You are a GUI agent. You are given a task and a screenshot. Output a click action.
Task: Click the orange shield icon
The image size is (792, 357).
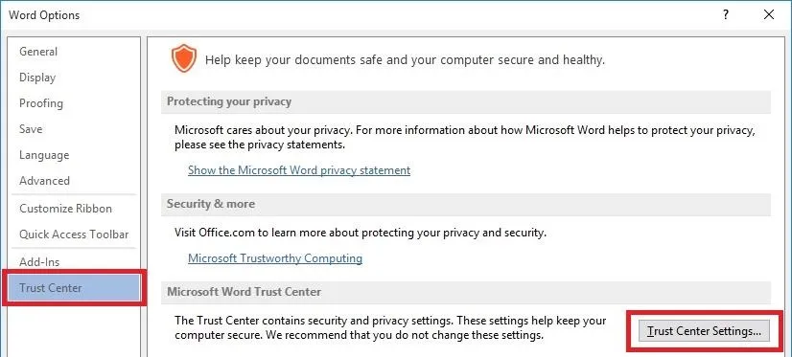(183, 58)
